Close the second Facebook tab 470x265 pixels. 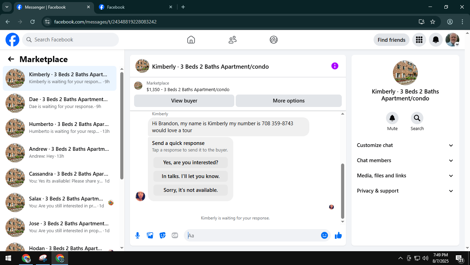pyautogui.click(x=171, y=7)
